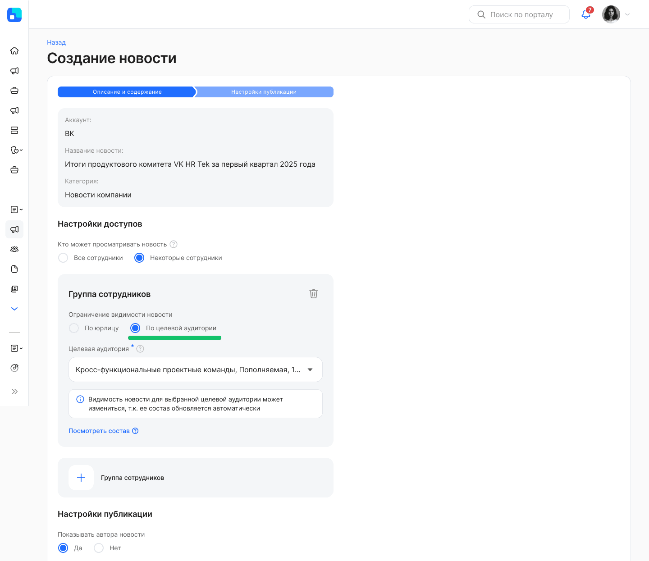The width and height of the screenshot is (649, 561).
Task: Click the user avatar photo
Action: (x=611, y=14)
